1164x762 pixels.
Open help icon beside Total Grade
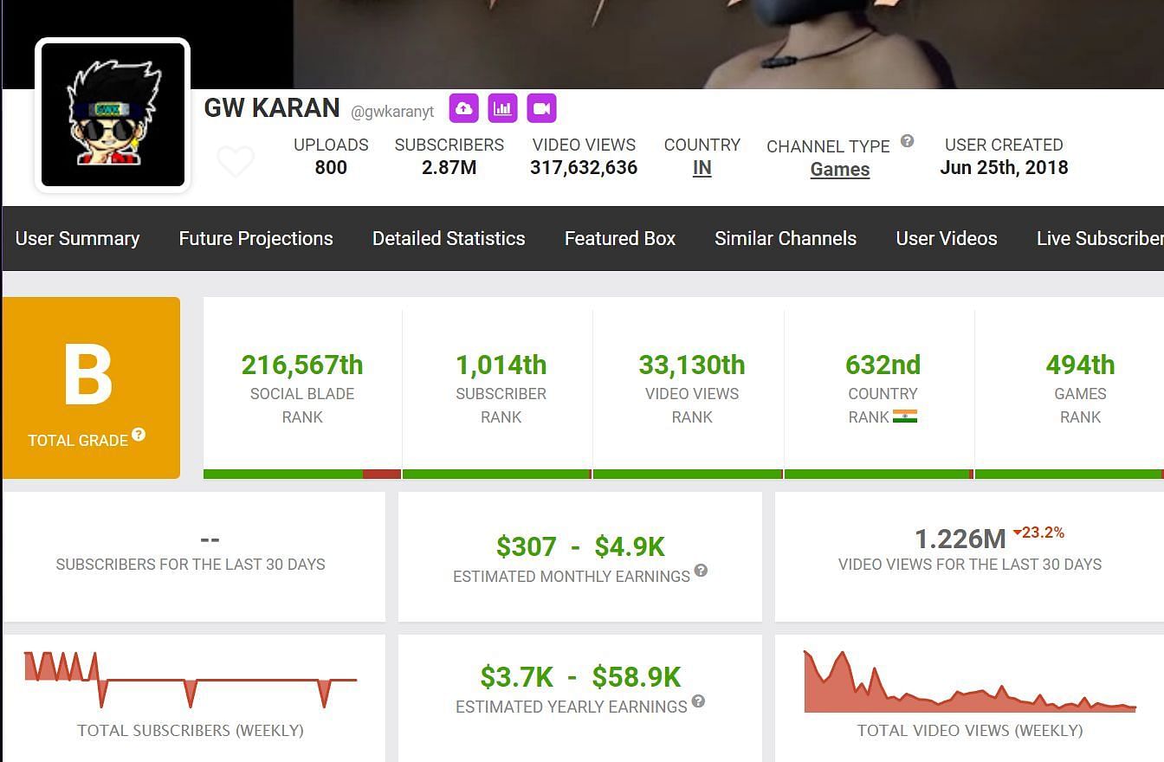139,435
